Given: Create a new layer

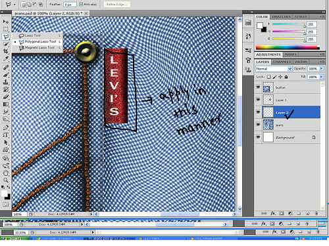Looking at the screenshot, I should pos(307,213).
